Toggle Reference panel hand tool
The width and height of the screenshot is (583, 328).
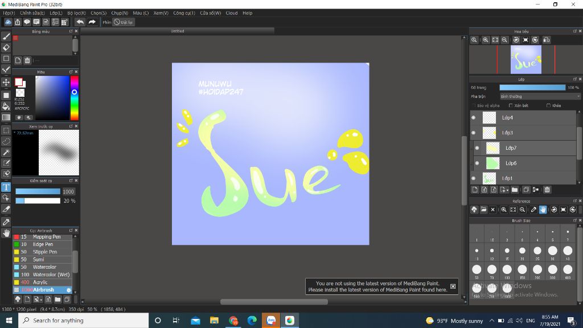pyautogui.click(x=543, y=210)
